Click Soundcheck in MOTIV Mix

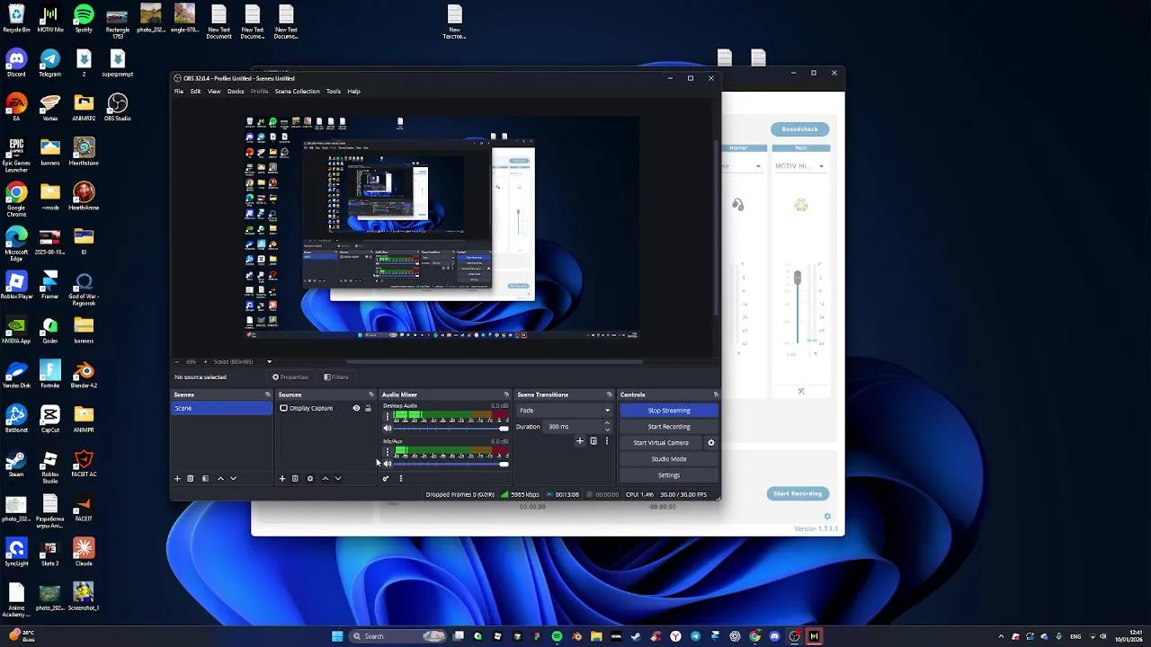click(x=799, y=129)
